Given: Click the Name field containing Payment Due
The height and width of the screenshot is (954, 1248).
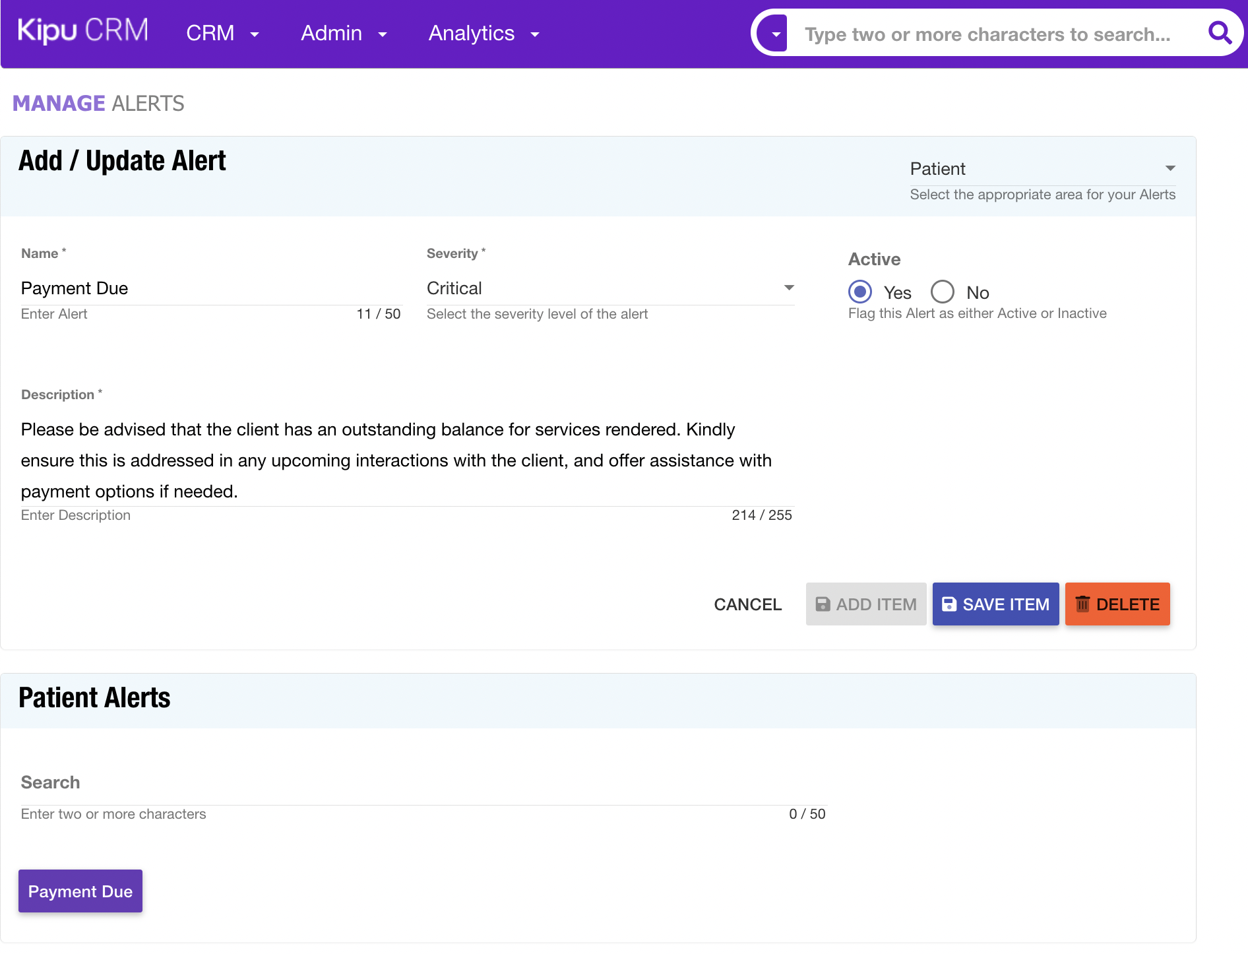Looking at the screenshot, I should pyautogui.click(x=211, y=288).
